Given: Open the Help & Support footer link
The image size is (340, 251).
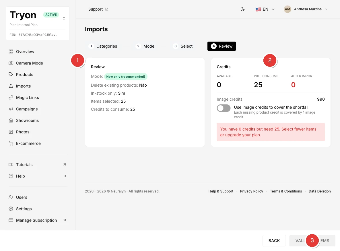Looking at the screenshot, I should pyautogui.click(x=221, y=191).
